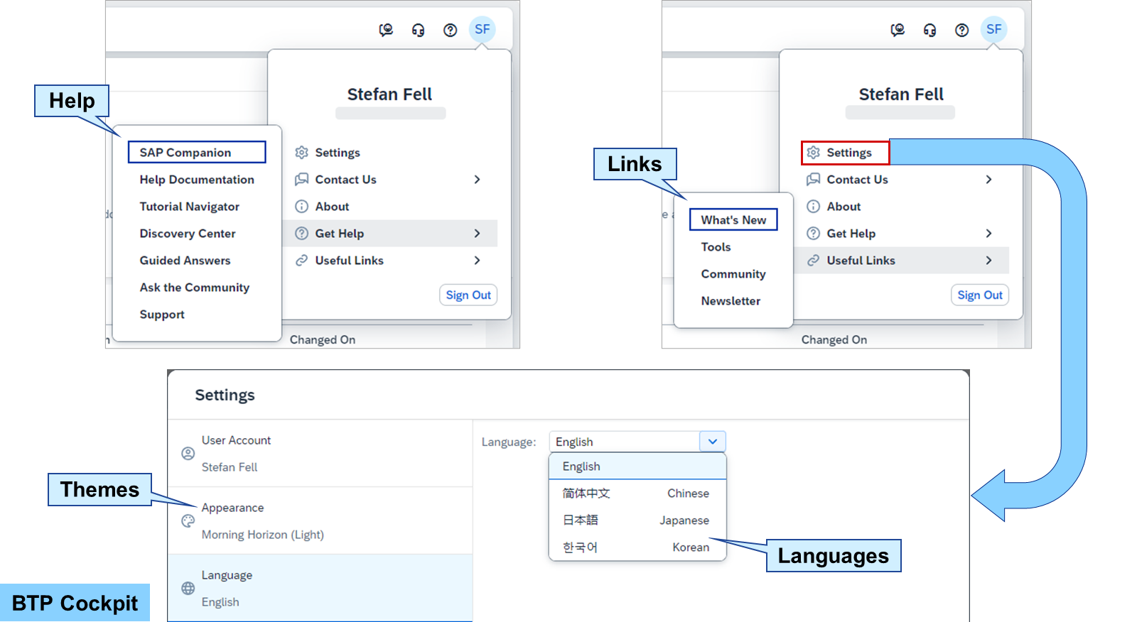Toggle the Language dropdown arrow button
The height and width of the screenshot is (622, 1137).
click(713, 442)
